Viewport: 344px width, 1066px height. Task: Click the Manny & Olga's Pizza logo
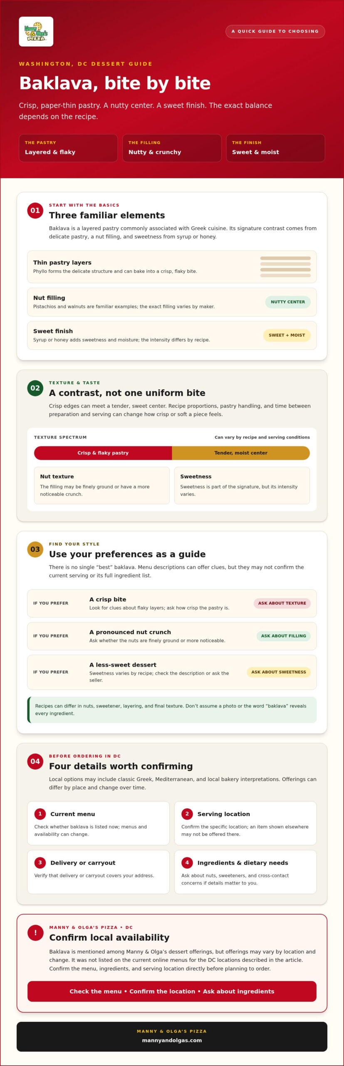point(36,32)
